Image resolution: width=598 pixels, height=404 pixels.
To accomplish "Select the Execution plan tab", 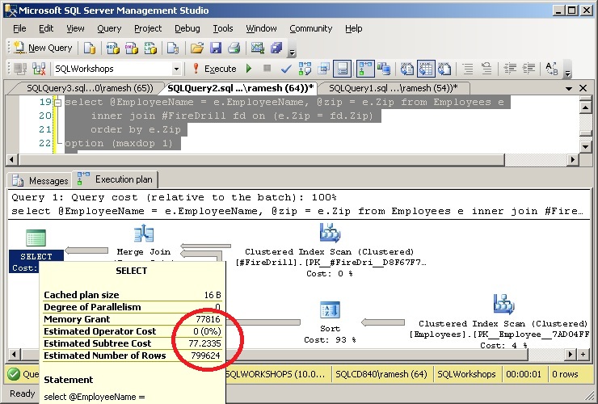I will (115, 179).
